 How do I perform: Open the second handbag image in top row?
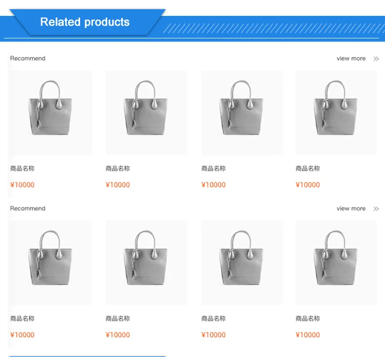point(146,113)
